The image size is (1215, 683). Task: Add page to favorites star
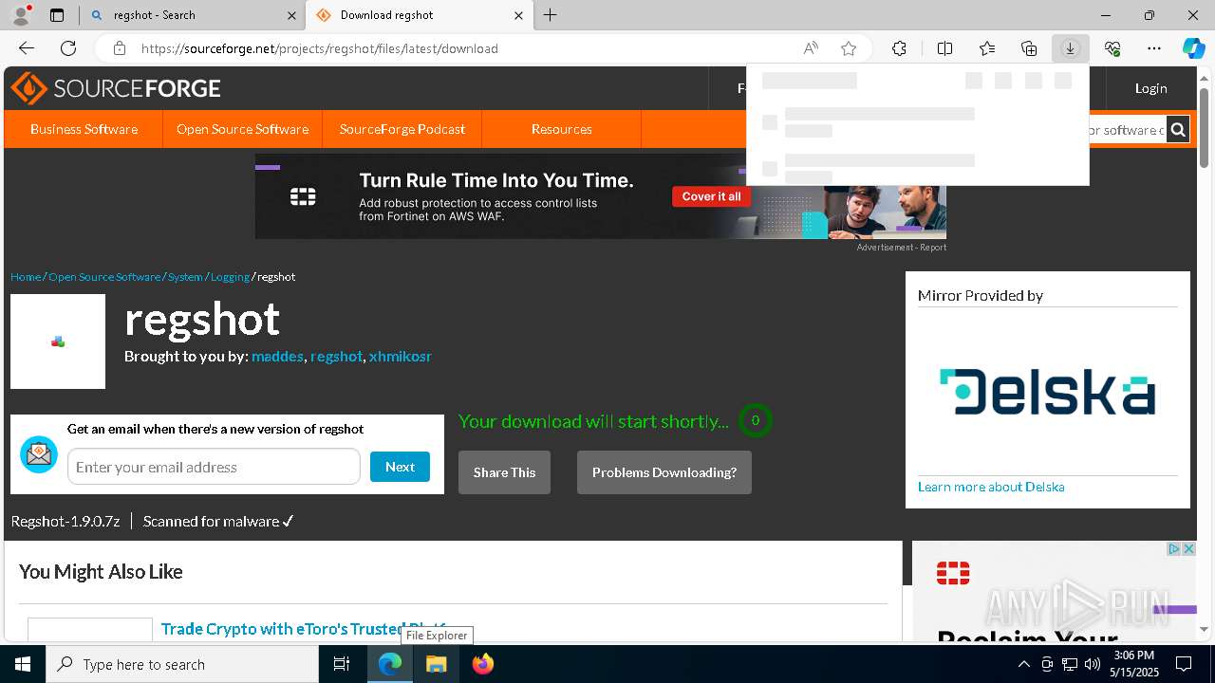click(849, 48)
